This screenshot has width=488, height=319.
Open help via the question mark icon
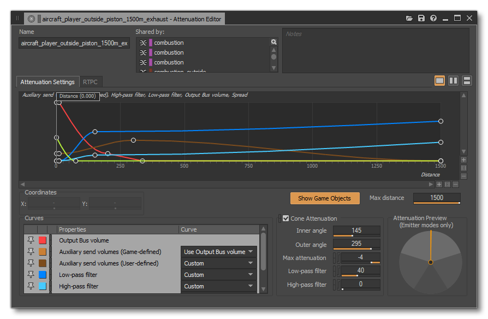click(433, 18)
